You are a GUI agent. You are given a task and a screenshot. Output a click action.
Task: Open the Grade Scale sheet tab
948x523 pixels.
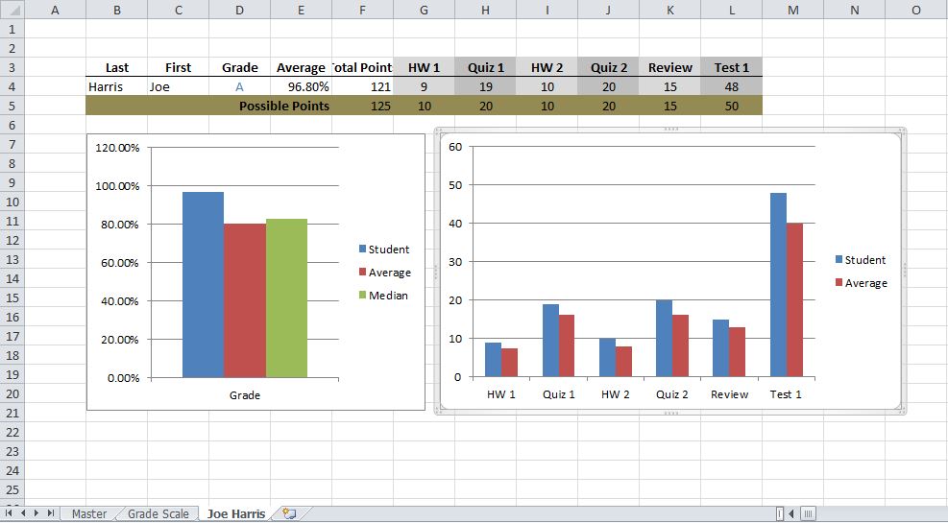point(159,514)
